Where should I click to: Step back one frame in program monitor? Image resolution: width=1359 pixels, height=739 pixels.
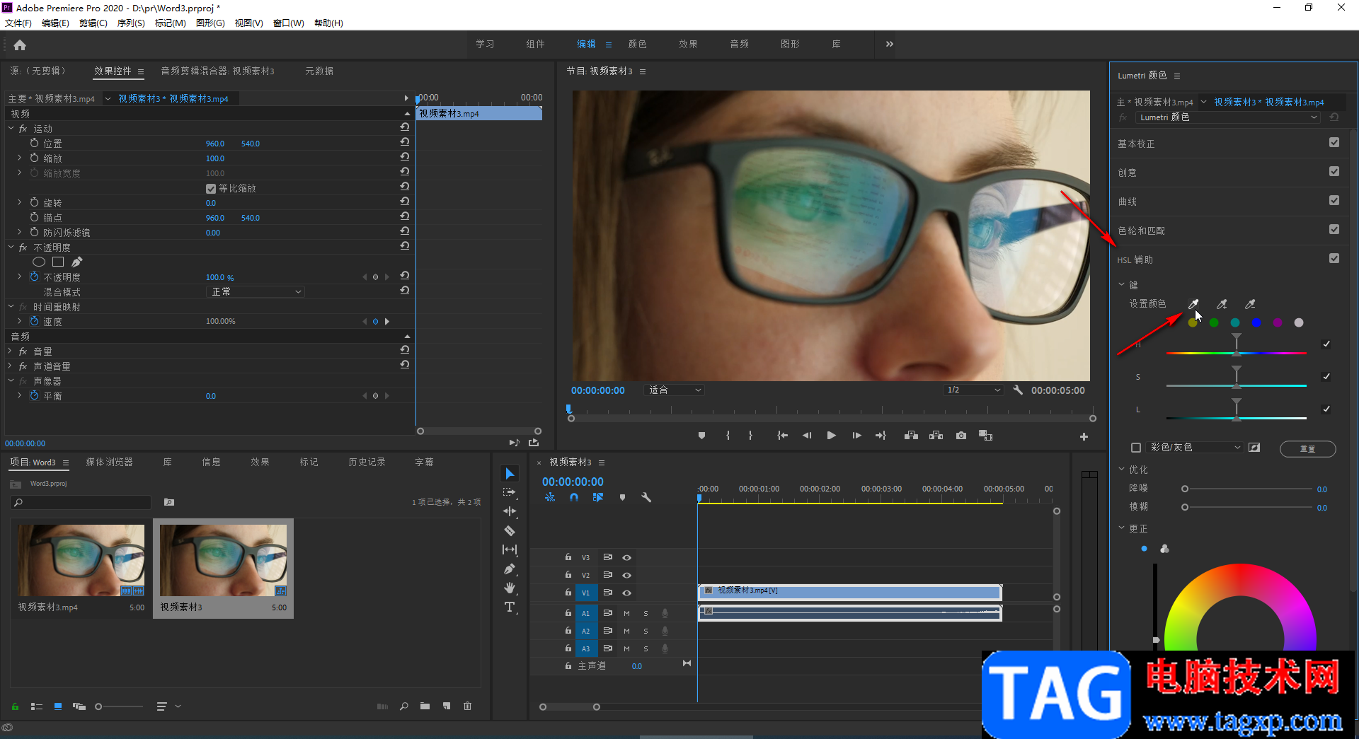[807, 436]
